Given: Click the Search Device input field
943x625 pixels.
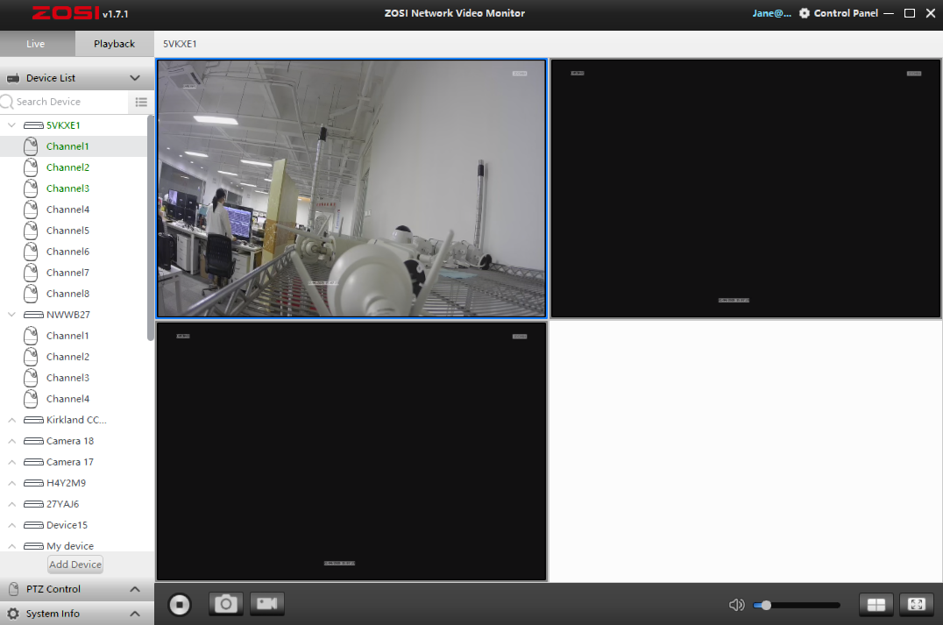Looking at the screenshot, I should click(70, 102).
